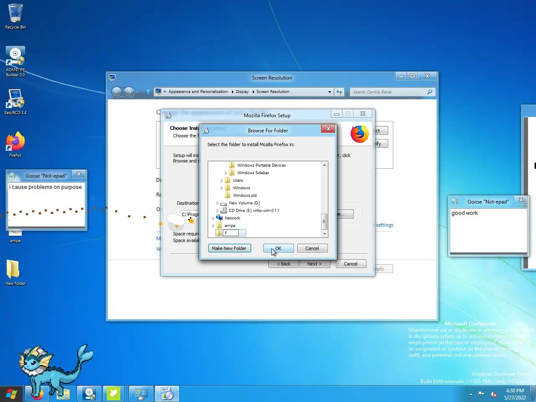This screenshot has width=536, height=402.
Task: Click Back arrow in Screen Resolution window
Action: click(116, 92)
